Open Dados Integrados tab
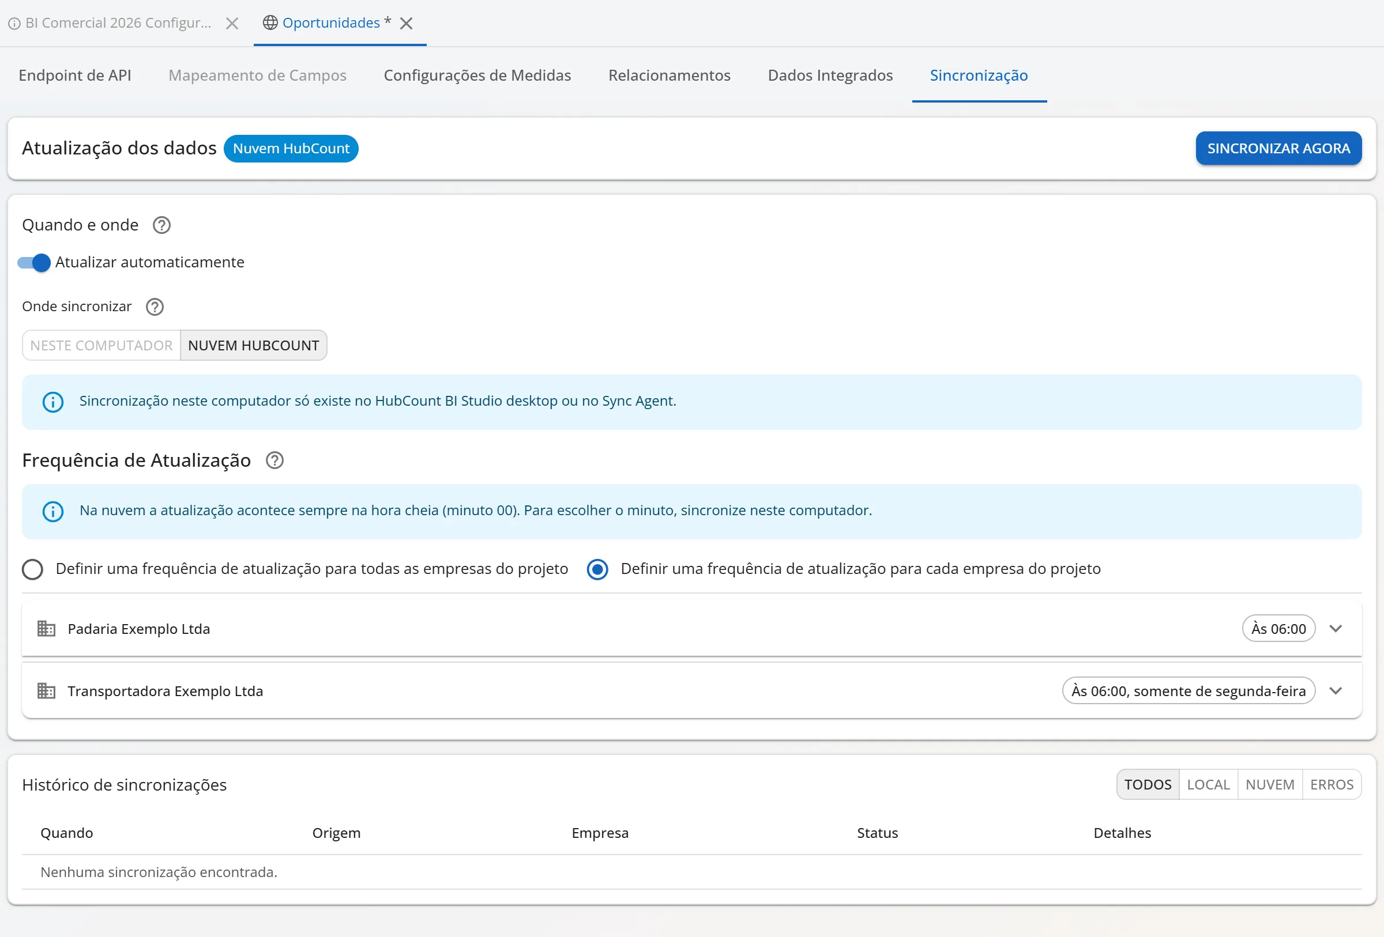 [830, 75]
